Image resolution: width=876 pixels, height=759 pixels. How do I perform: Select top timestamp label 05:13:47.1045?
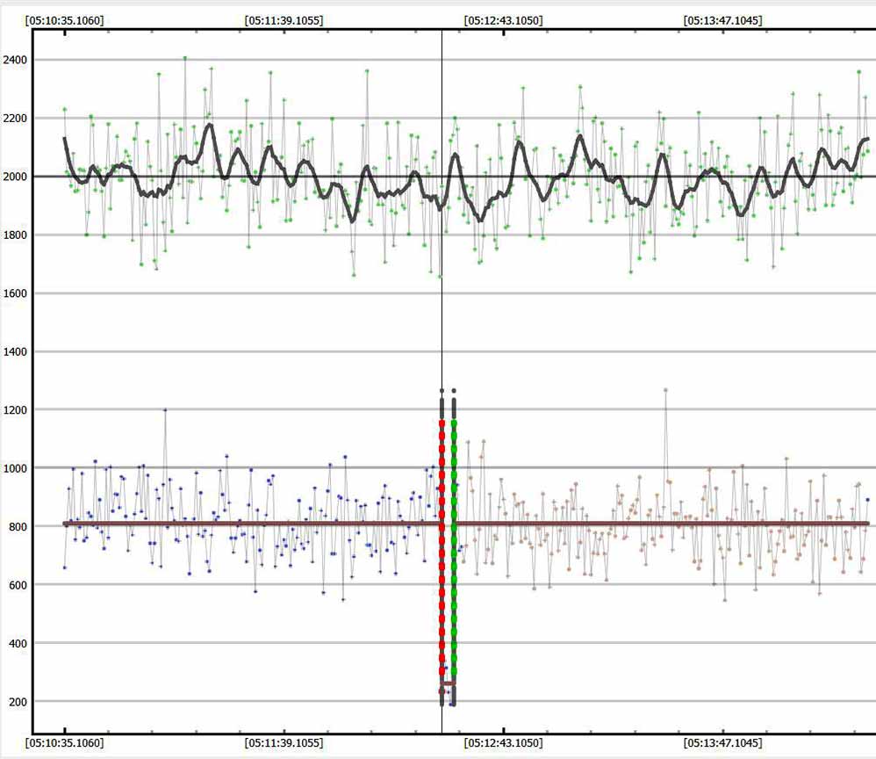tap(723, 21)
